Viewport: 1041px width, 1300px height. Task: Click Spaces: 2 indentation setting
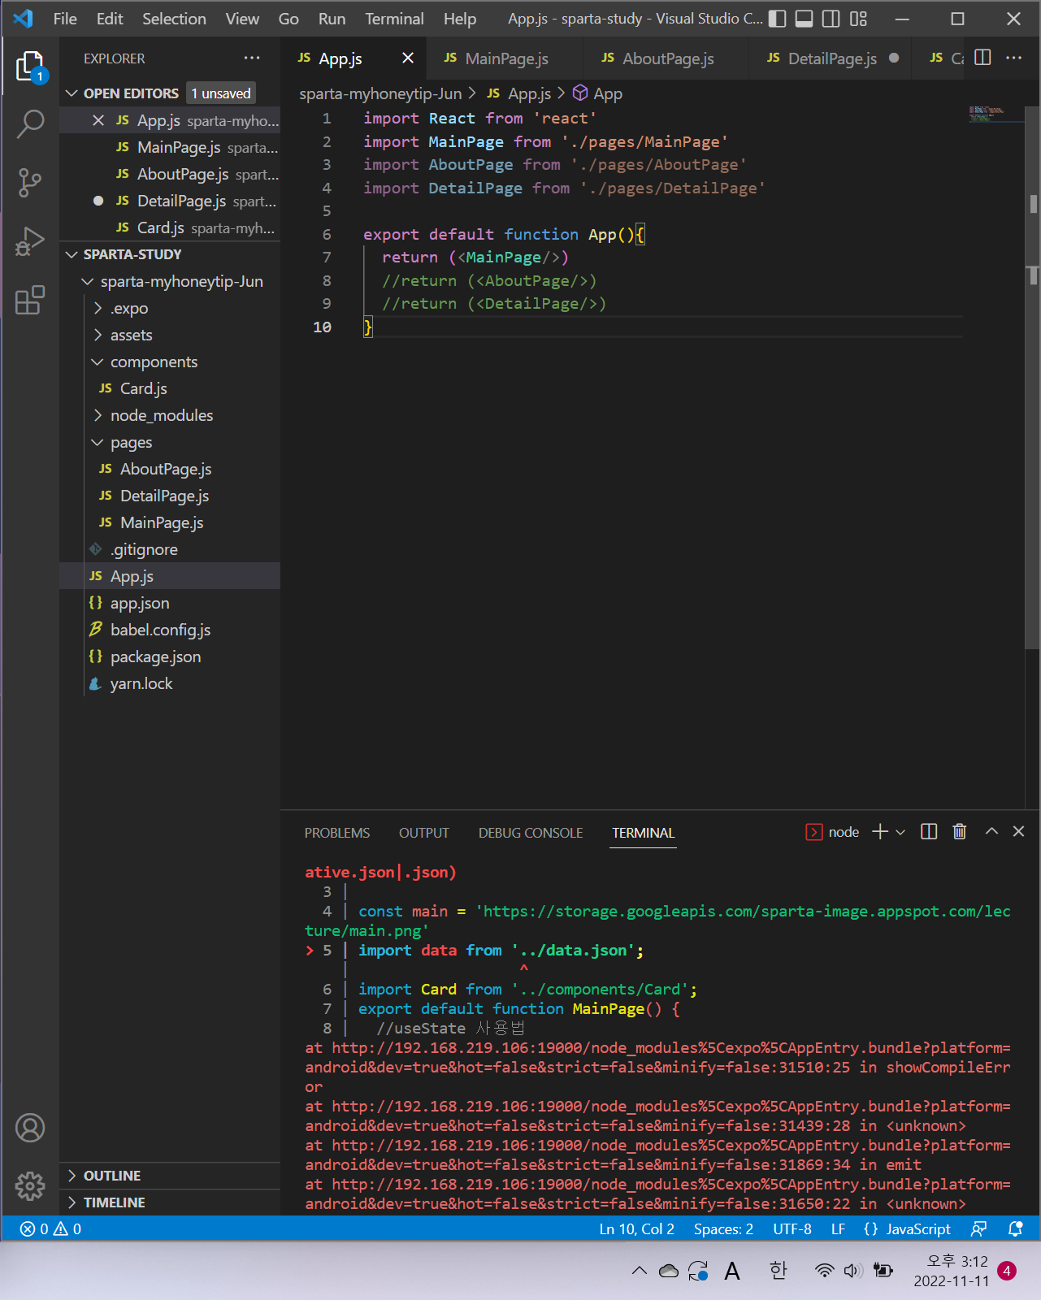click(x=723, y=1228)
